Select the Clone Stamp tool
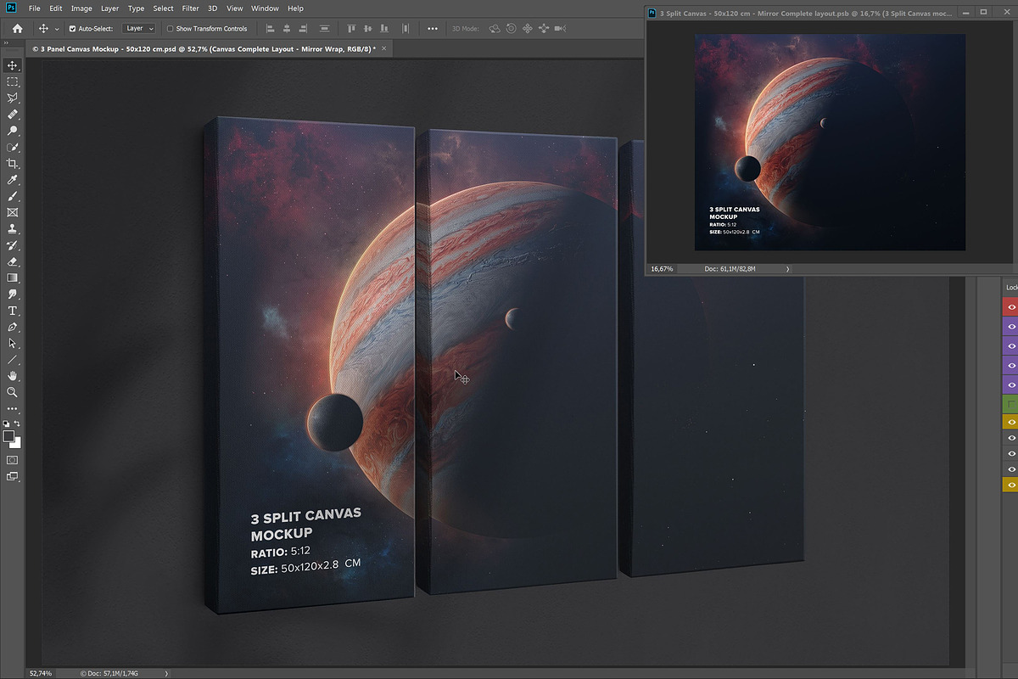The width and height of the screenshot is (1018, 679). tap(12, 229)
